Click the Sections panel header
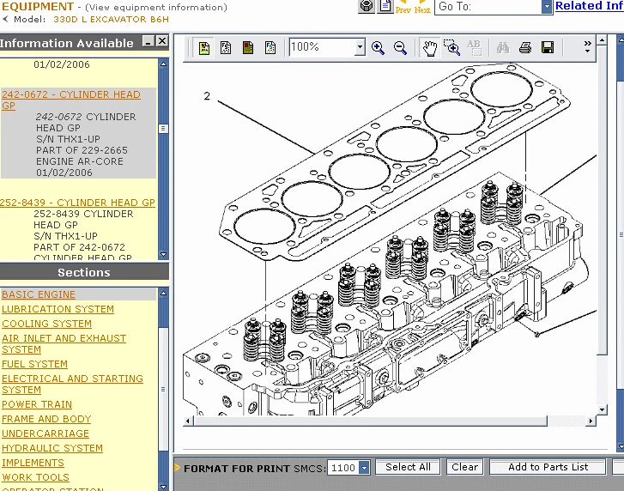624x491 pixels. pyautogui.click(x=84, y=273)
